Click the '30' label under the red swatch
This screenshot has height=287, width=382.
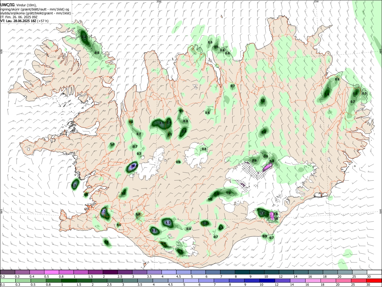(x=369, y=285)
